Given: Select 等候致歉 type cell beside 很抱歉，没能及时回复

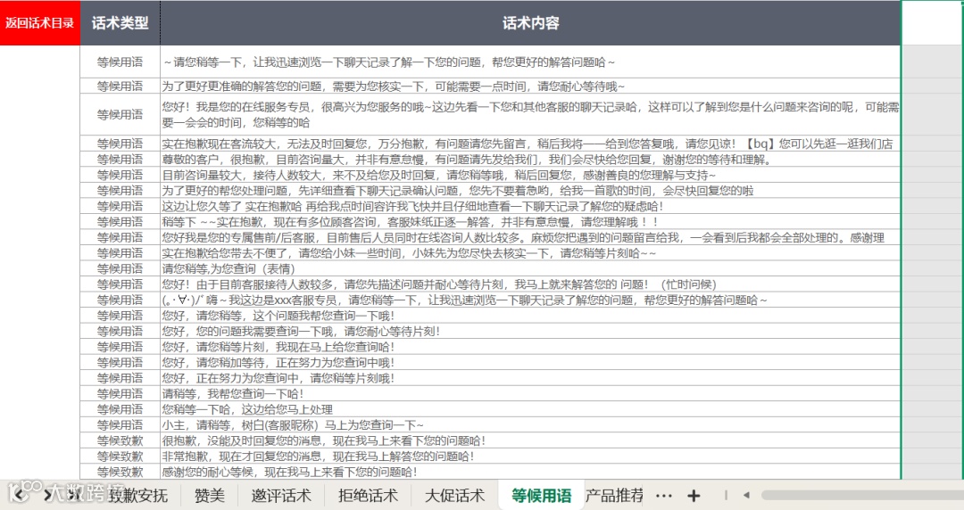Looking at the screenshot, I should (x=120, y=440).
